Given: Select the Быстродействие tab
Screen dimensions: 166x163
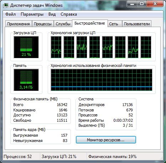Looking at the screenshot, I should (90, 23).
